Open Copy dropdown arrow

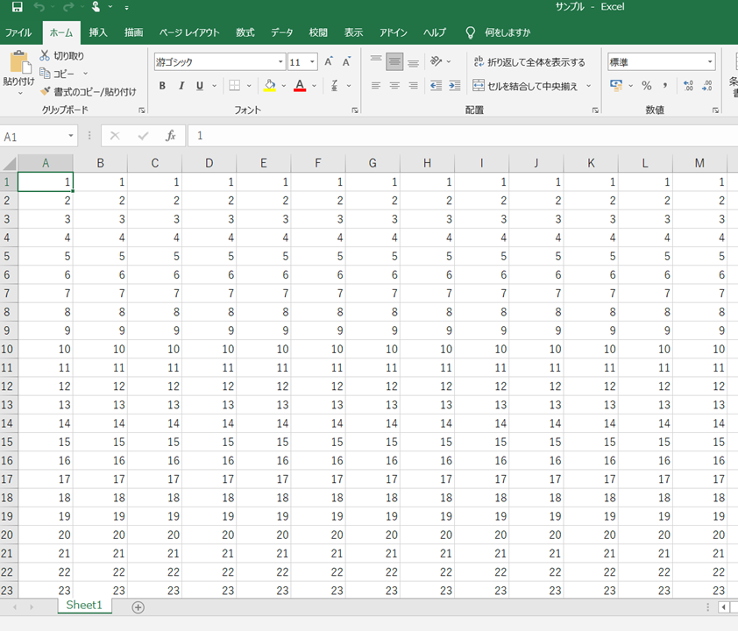(85, 74)
